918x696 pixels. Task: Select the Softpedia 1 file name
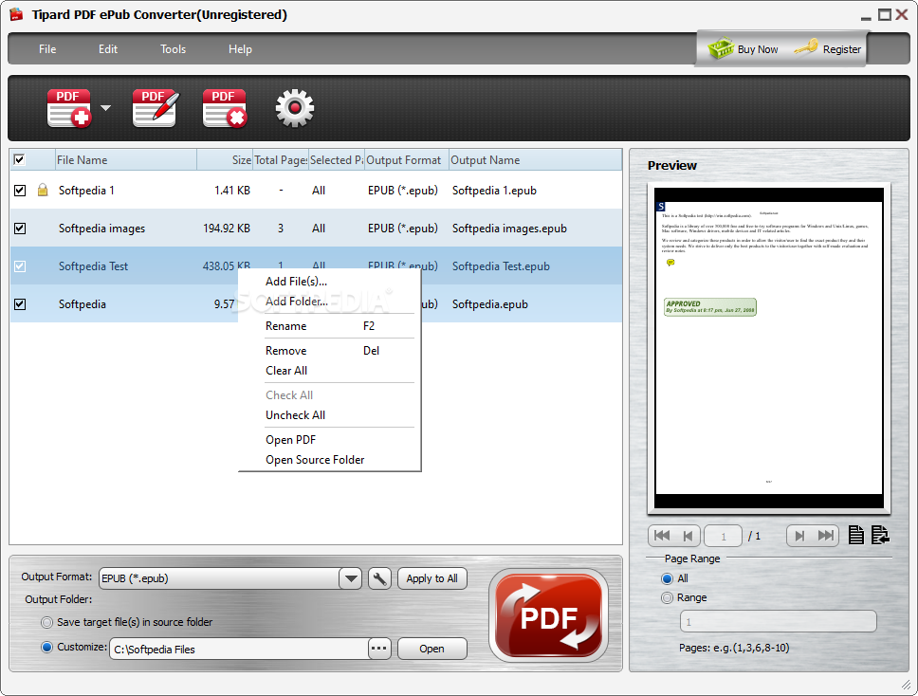86,191
